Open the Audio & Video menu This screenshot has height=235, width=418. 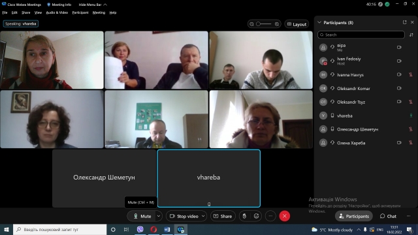point(57,12)
